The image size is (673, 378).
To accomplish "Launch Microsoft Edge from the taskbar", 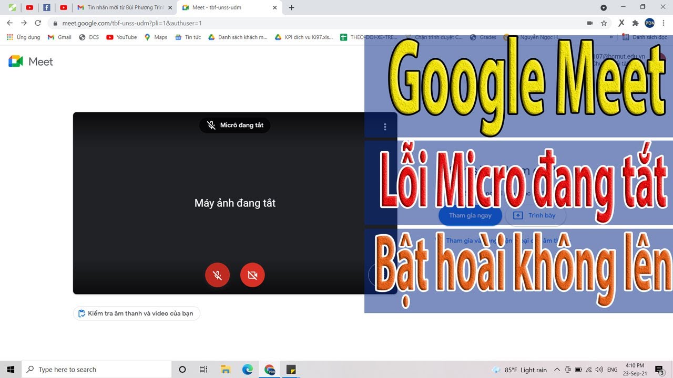I will pyautogui.click(x=248, y=370).
